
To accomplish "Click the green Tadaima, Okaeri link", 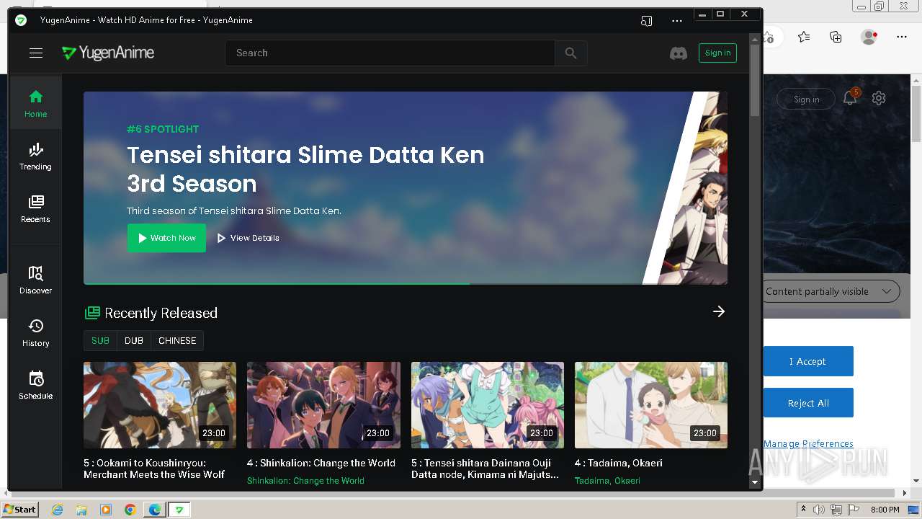I will click(607, 480).
